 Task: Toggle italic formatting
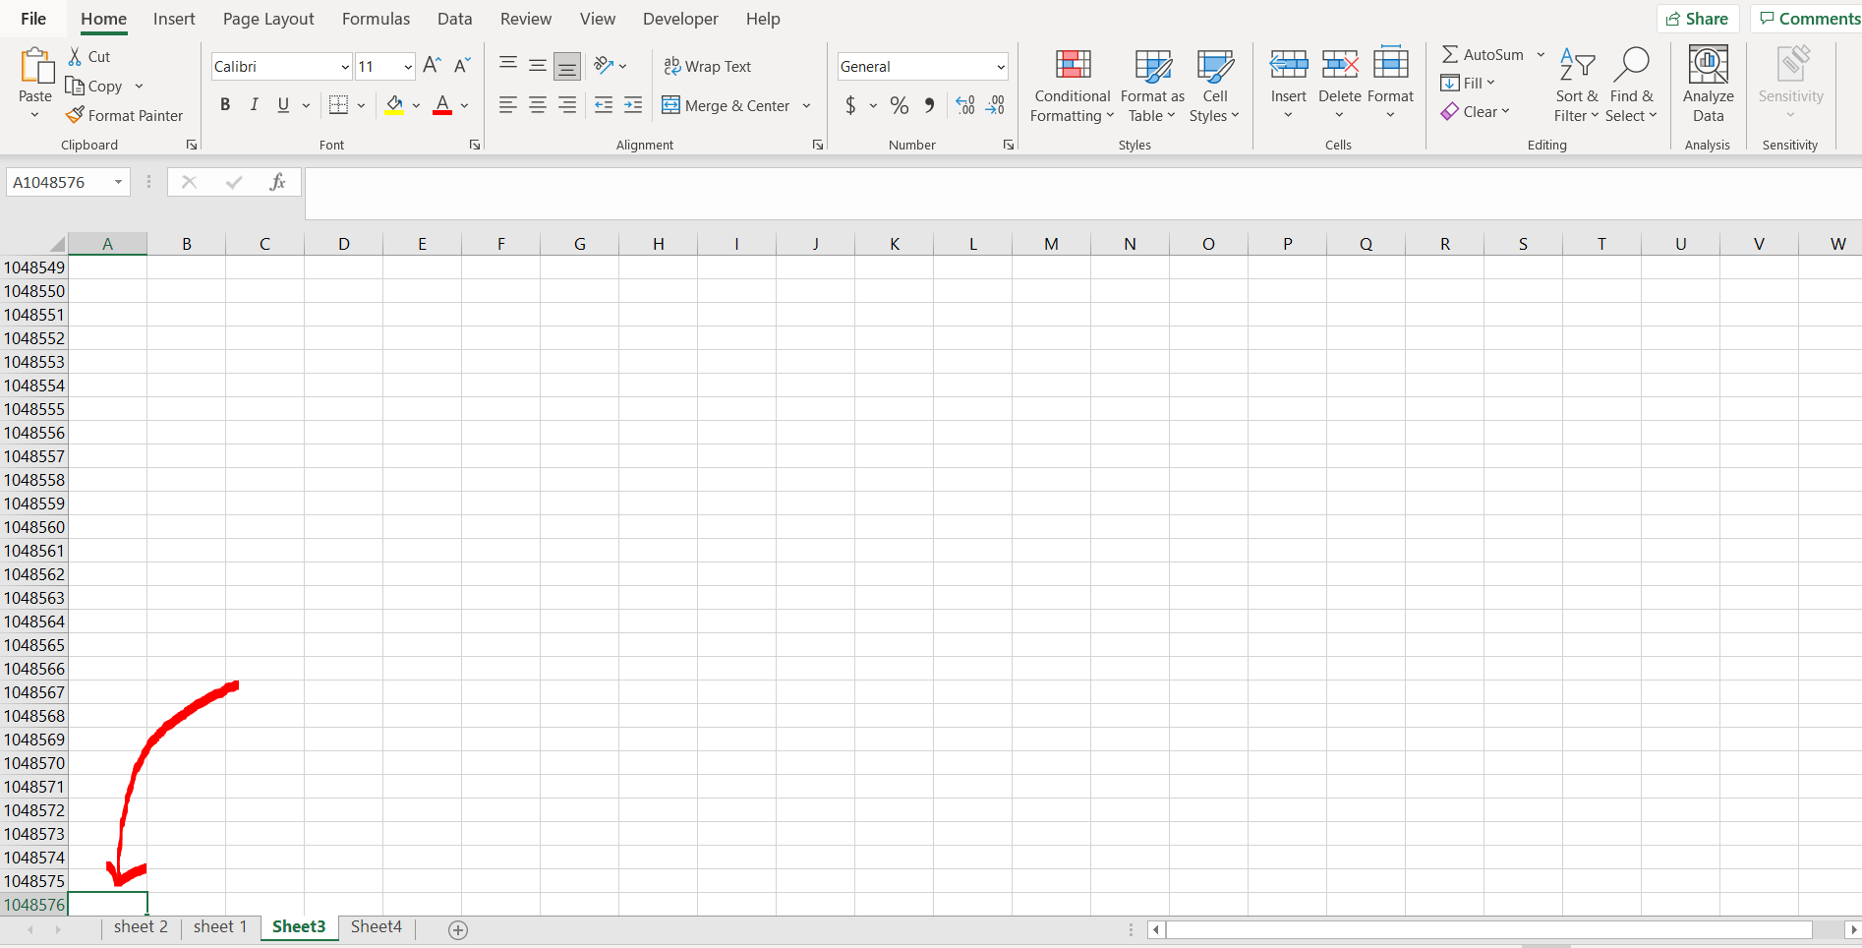[254, 104]
